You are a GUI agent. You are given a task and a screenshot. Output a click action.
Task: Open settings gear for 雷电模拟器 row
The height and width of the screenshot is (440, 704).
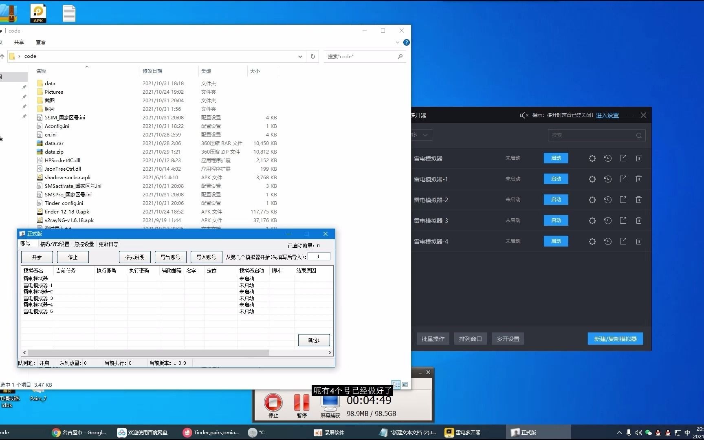(592, 158)
